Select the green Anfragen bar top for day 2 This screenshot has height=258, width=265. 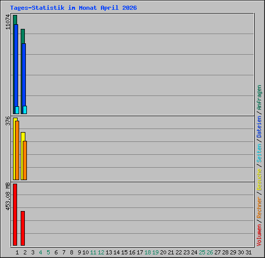click(x=23, y=36)
